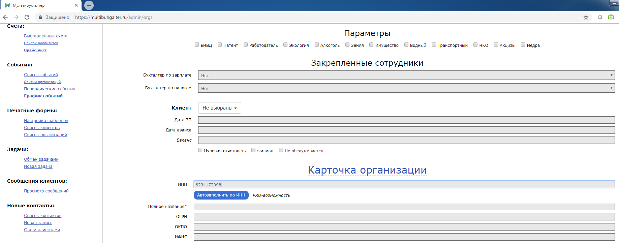Open the Клиент 'Не выбраны' dropdown
Image resolution: width=619 pixels, height=243 pixels.
tap(219, 108)
